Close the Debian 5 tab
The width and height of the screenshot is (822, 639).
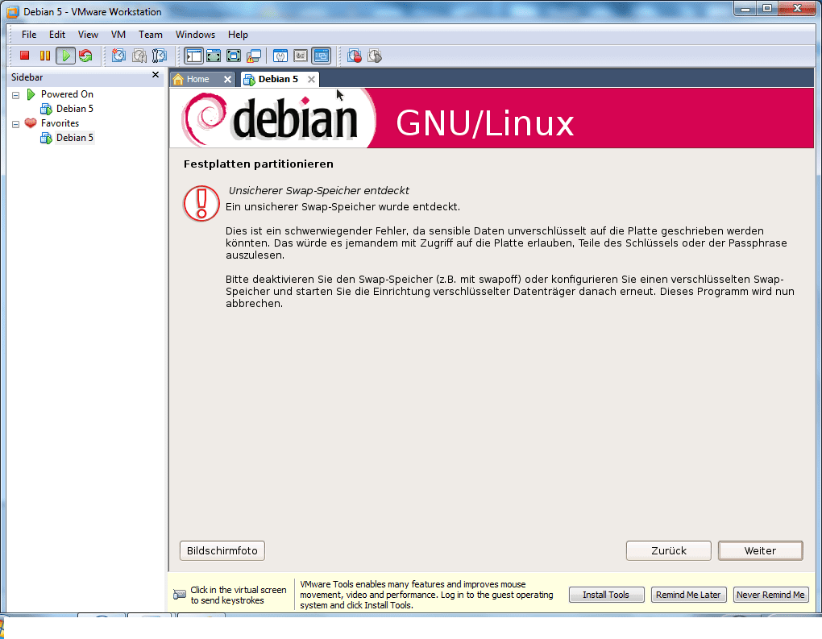pos(311,79)
